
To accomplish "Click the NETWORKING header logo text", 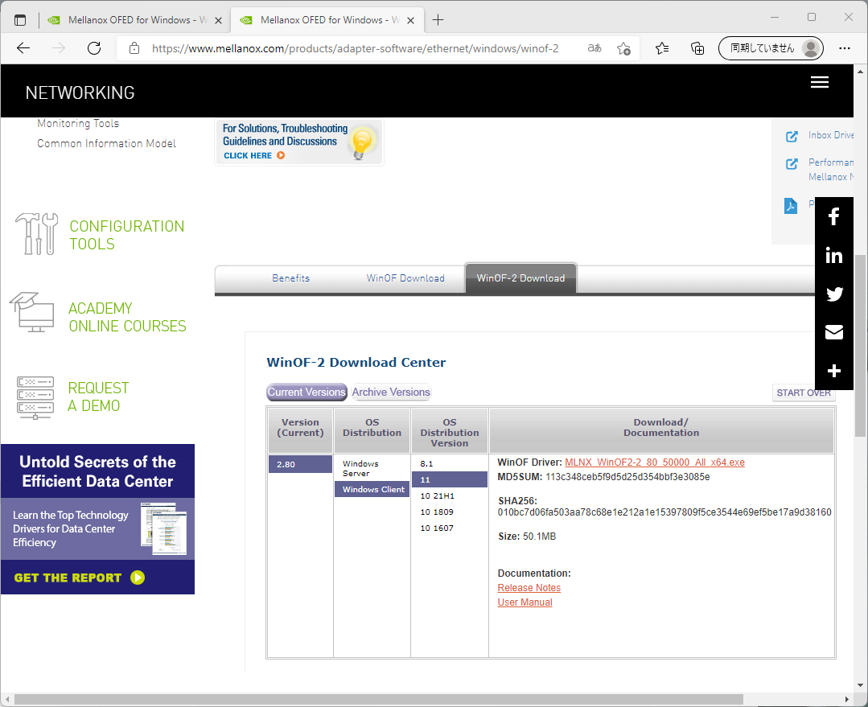I will (80, 92).
